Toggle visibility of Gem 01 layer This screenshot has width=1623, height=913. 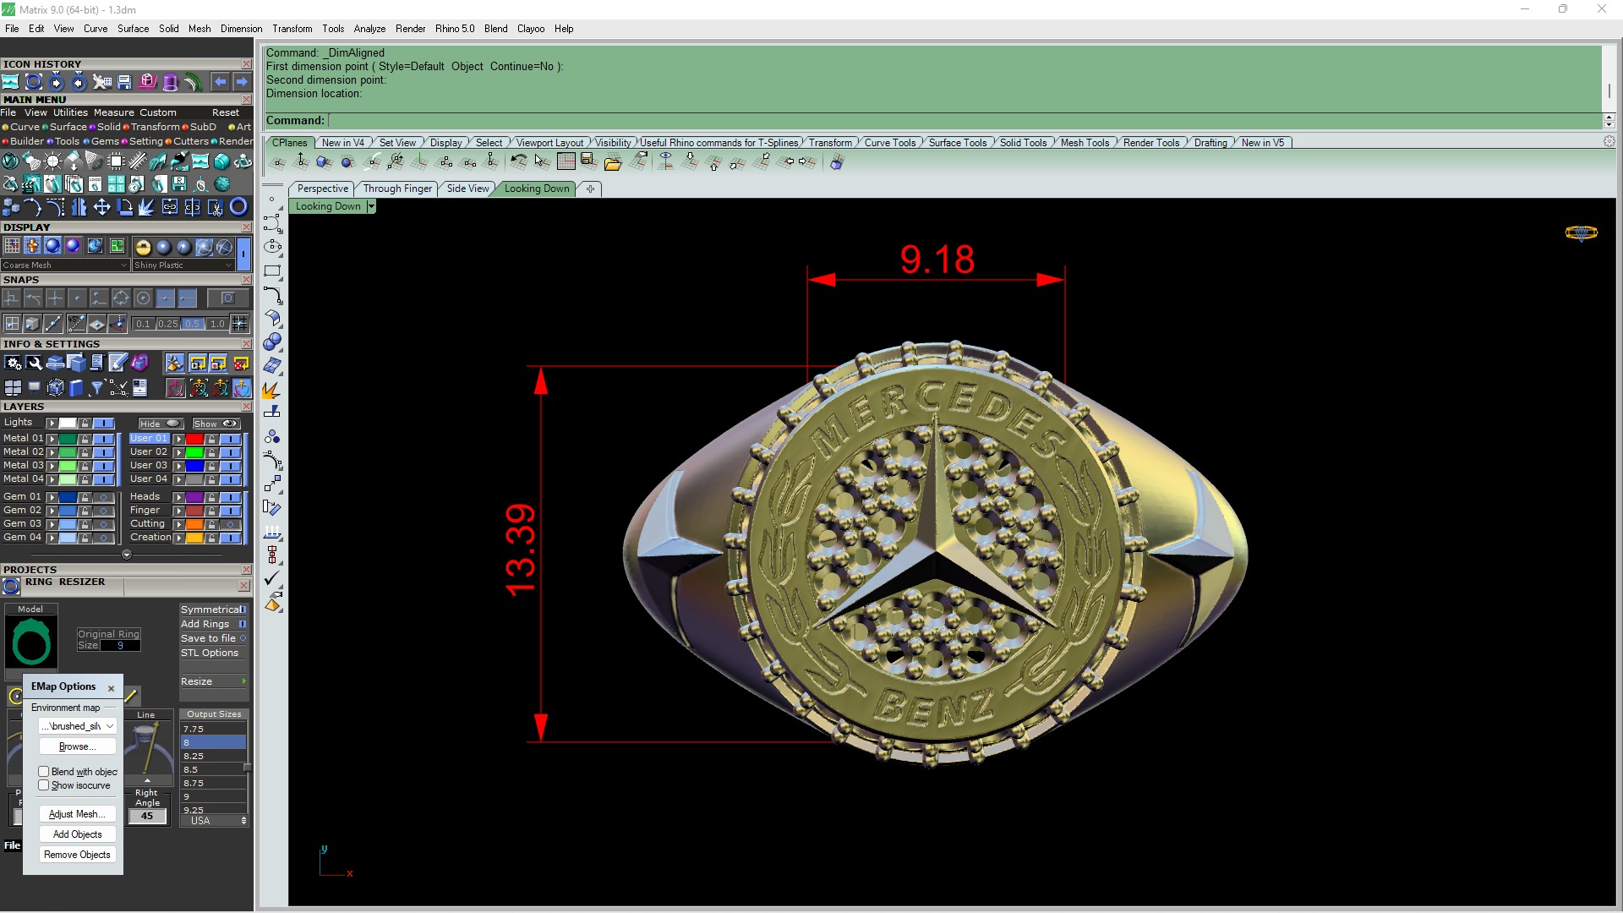tap(104, 497)
